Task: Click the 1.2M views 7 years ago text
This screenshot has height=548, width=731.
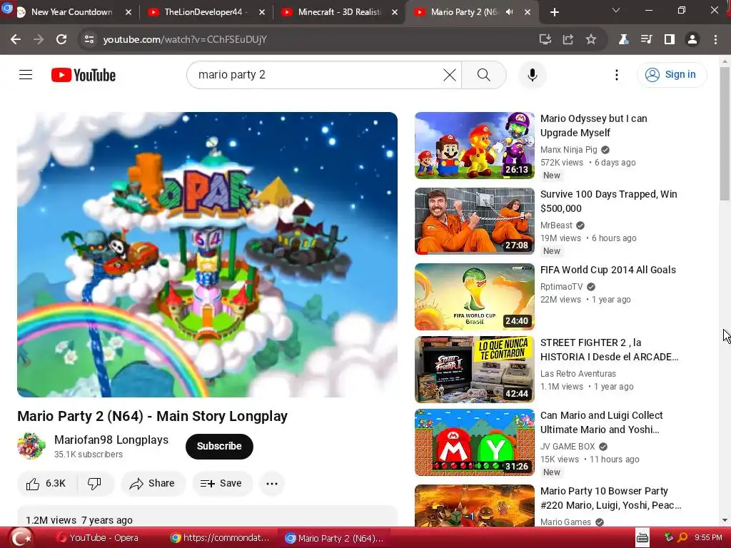Action: click(x=79, y=520)
